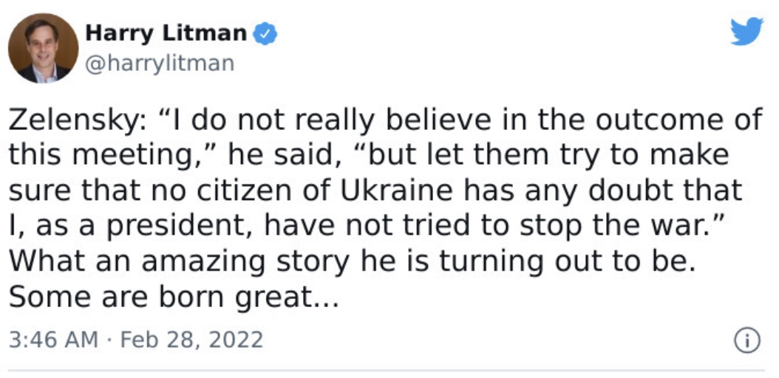Viewport: 779px width, 378px height.
Task: Click the divider line below the timestamp
Action: [387, 370]
